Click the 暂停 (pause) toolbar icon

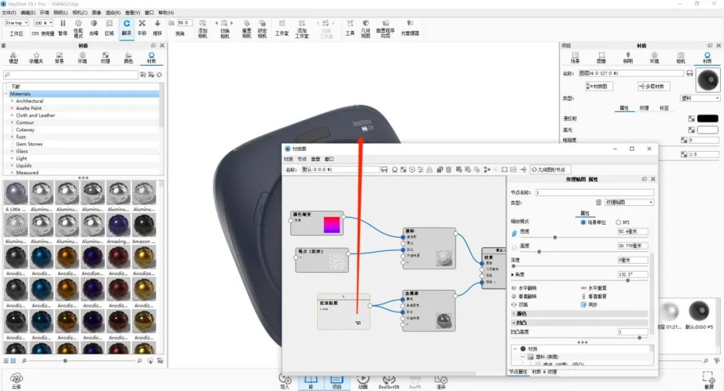(x=63, y=23)
